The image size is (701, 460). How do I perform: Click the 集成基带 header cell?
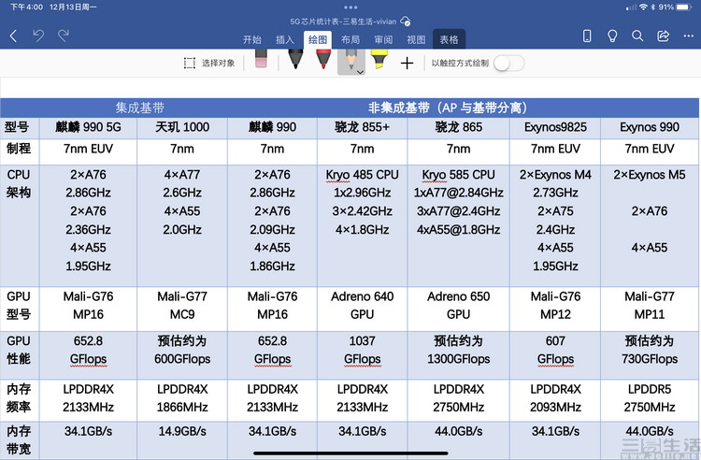point(140,108)
